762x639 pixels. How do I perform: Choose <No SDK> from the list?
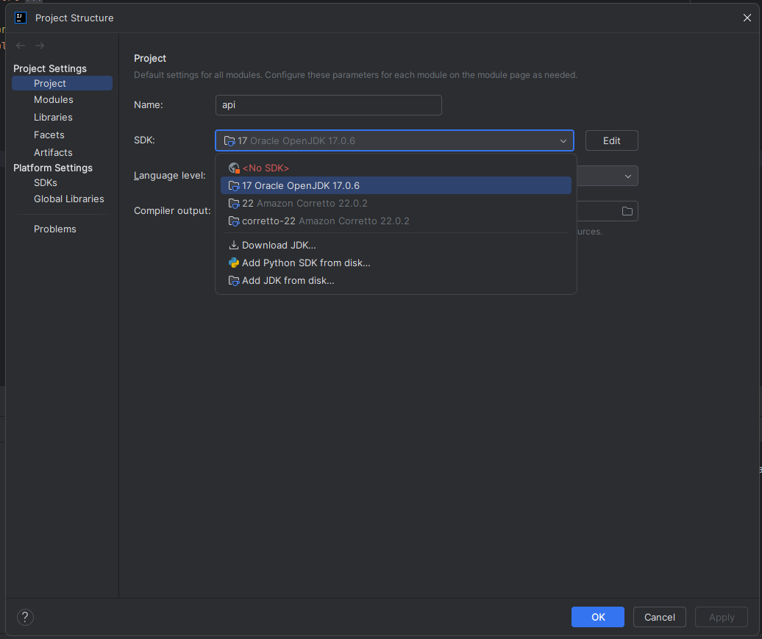pyautogui.click(x=396, y=168)
